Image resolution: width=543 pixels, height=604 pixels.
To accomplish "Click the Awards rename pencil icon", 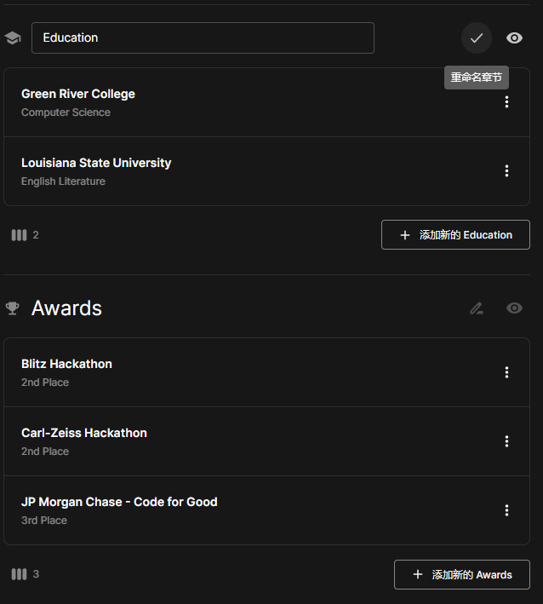I will pos(477,308).
